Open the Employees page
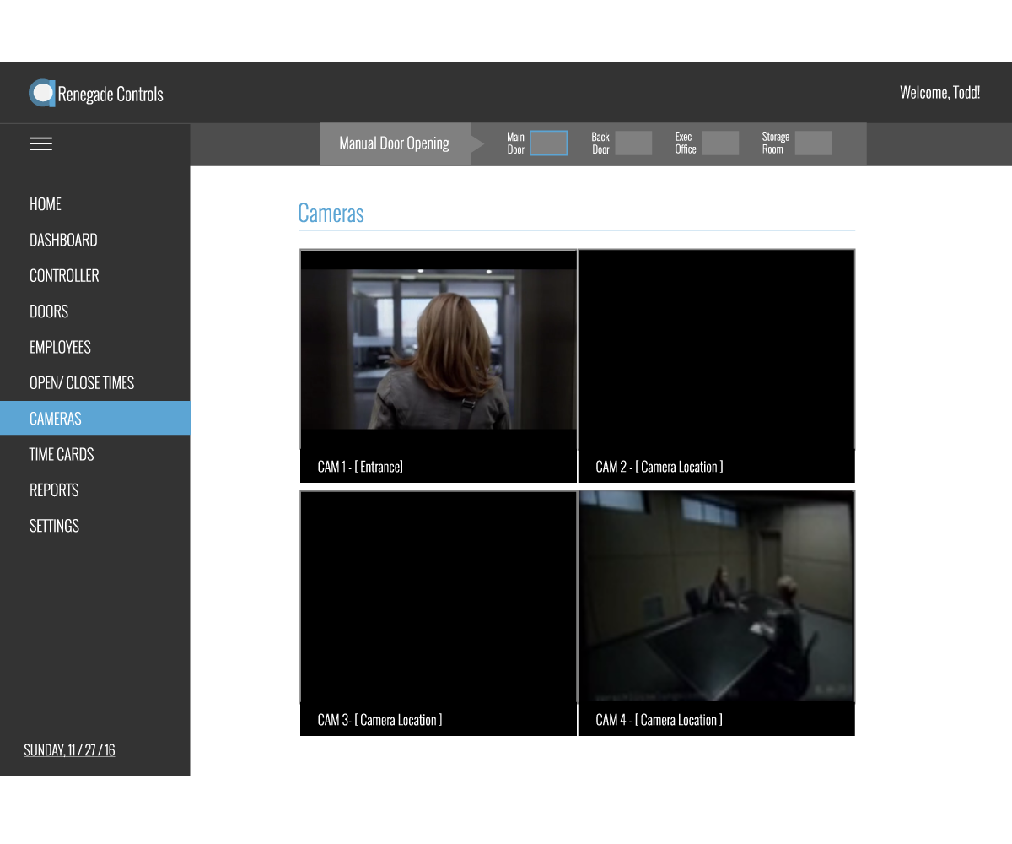1012x844 pixels. [60, 347]
